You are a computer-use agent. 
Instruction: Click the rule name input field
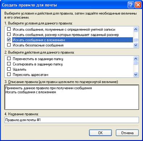72,120
